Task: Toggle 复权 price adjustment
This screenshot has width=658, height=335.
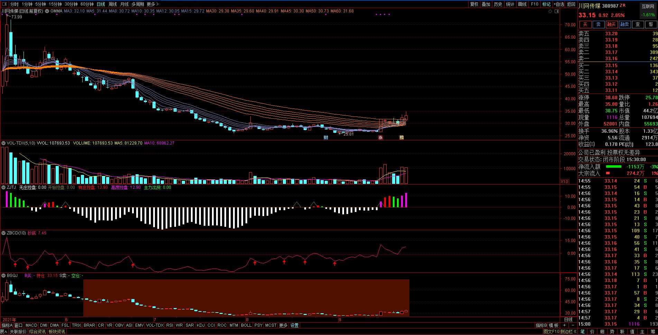Action: (x=474, y=4)
